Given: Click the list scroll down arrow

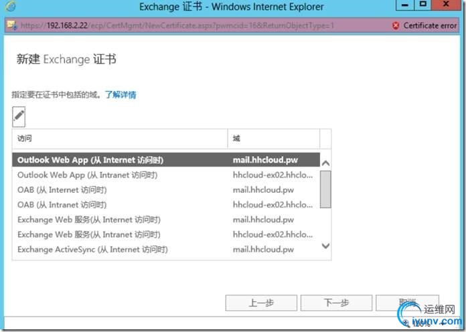Looking at the screenshot, I should click(x=325, y=246).
